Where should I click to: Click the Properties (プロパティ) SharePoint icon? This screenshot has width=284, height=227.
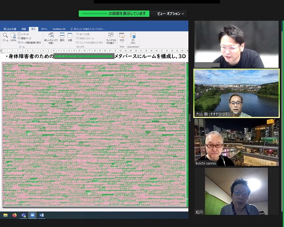(x=133, y=37)
